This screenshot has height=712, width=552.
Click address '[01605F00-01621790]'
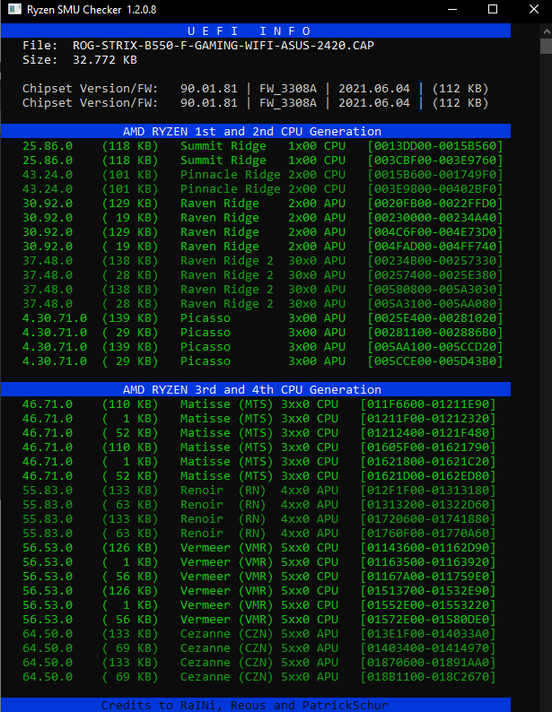click(x=428, y=447)
